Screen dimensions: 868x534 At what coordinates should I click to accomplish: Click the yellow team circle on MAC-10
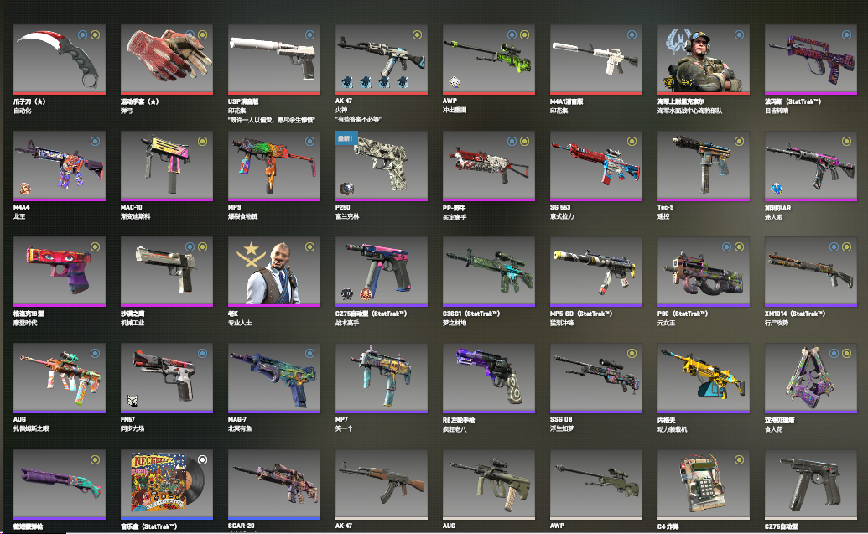[x=203, y=141]
